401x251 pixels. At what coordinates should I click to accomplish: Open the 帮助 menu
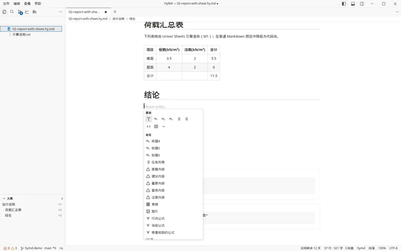[38, 4]
